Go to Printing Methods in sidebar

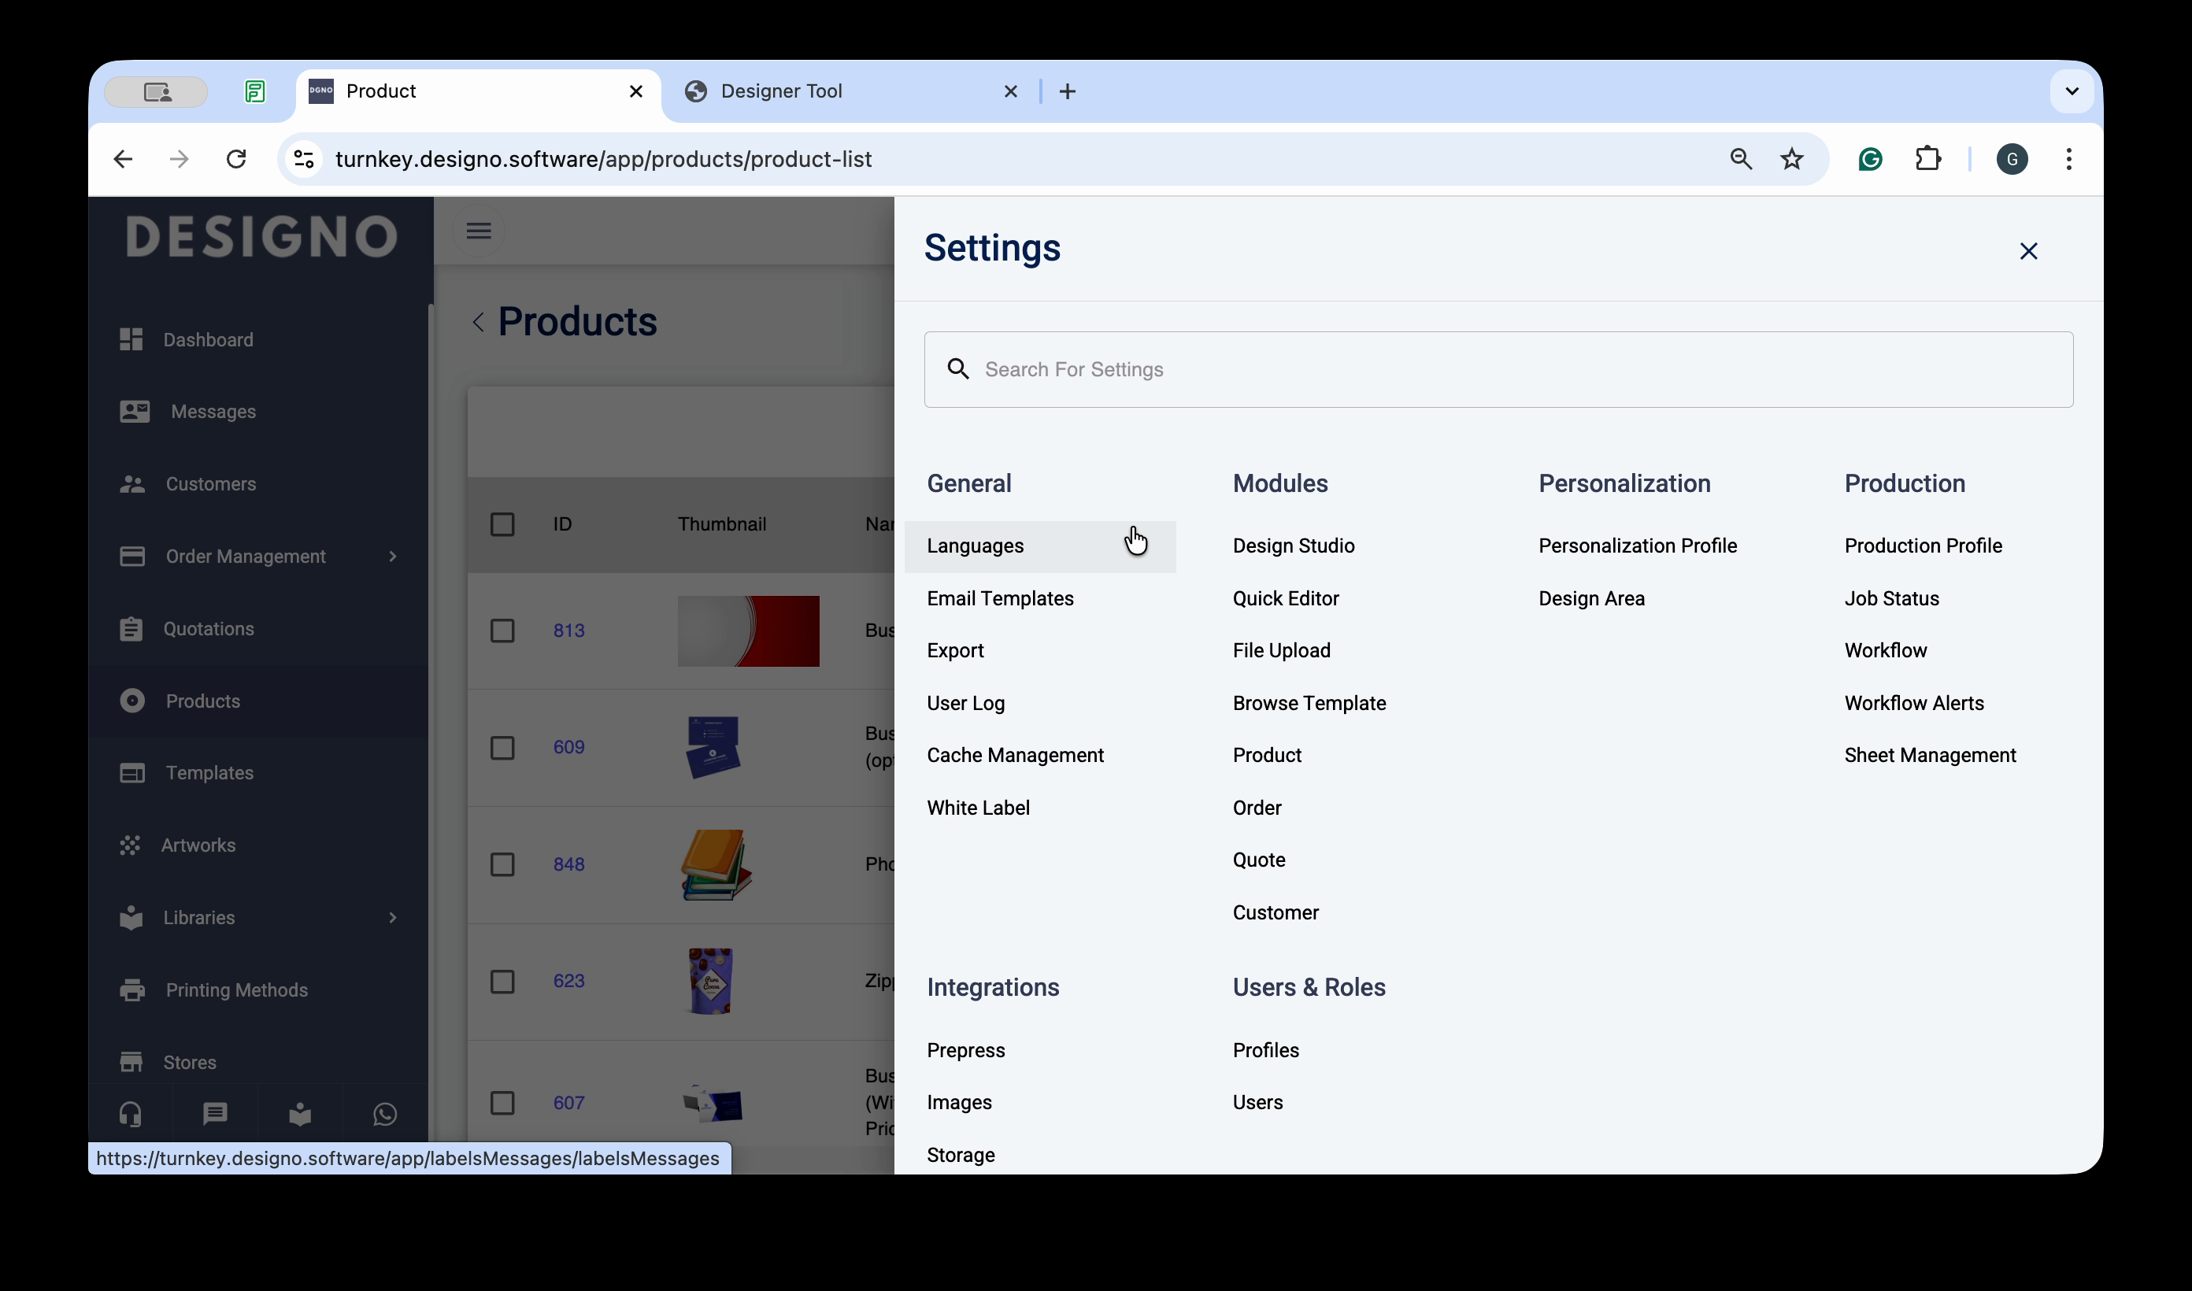(x=235, y=990)
